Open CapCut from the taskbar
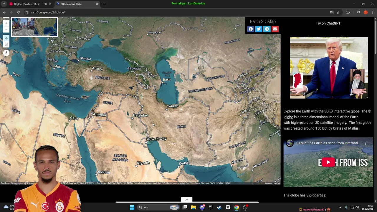This screenshot has width=377, height=212. tap(228, 207)
